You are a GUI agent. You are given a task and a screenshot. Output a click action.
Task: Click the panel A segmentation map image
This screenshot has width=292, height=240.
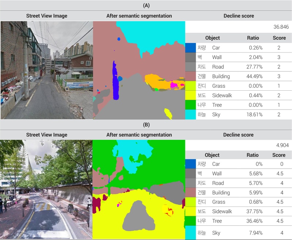[139, 70]
